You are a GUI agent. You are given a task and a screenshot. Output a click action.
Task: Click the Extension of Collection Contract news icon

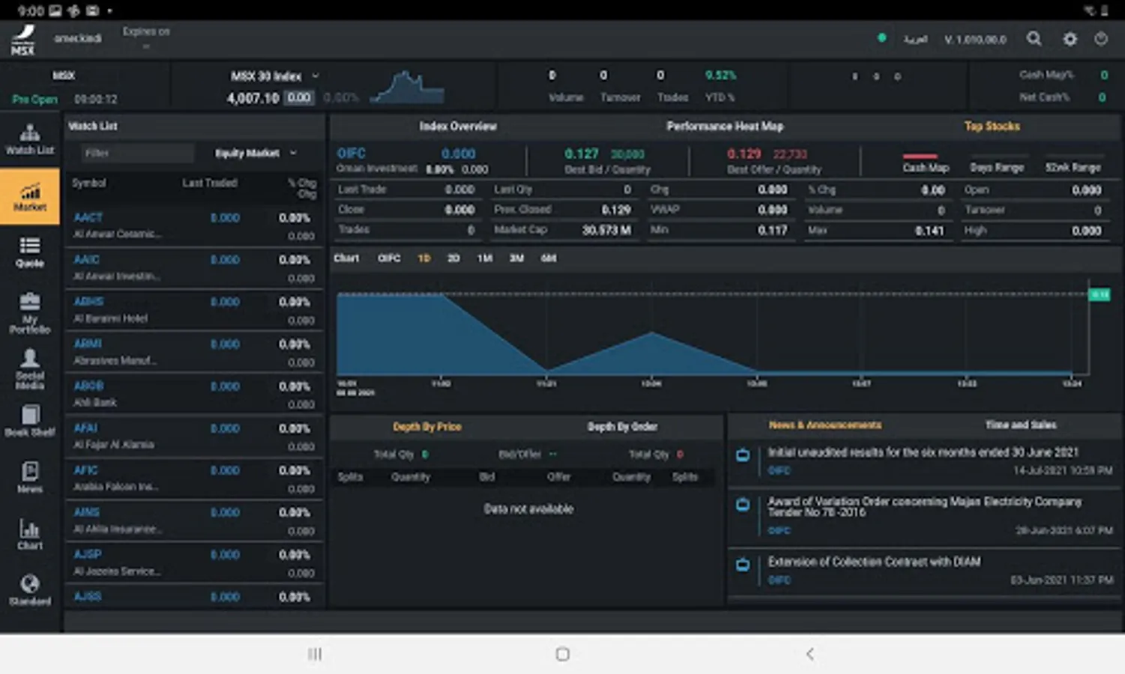pyautogui.click(x=743, y=564)
